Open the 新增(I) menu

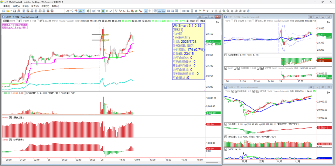tap(26, 6)
